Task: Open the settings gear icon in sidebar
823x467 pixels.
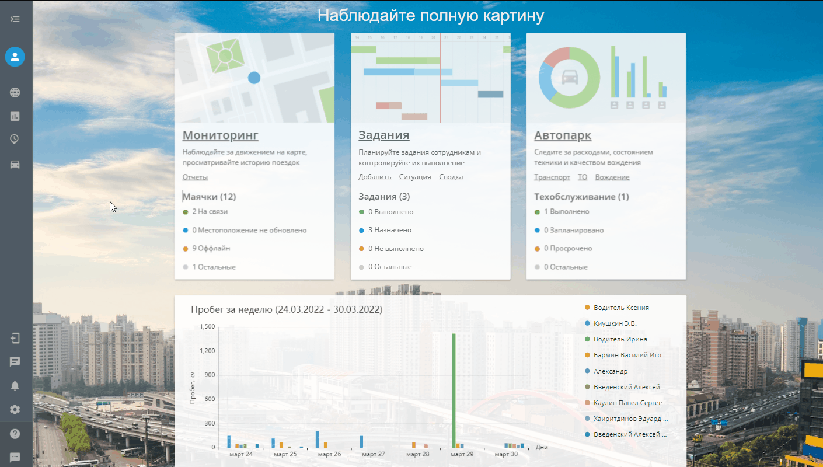Action: point(15,410)
